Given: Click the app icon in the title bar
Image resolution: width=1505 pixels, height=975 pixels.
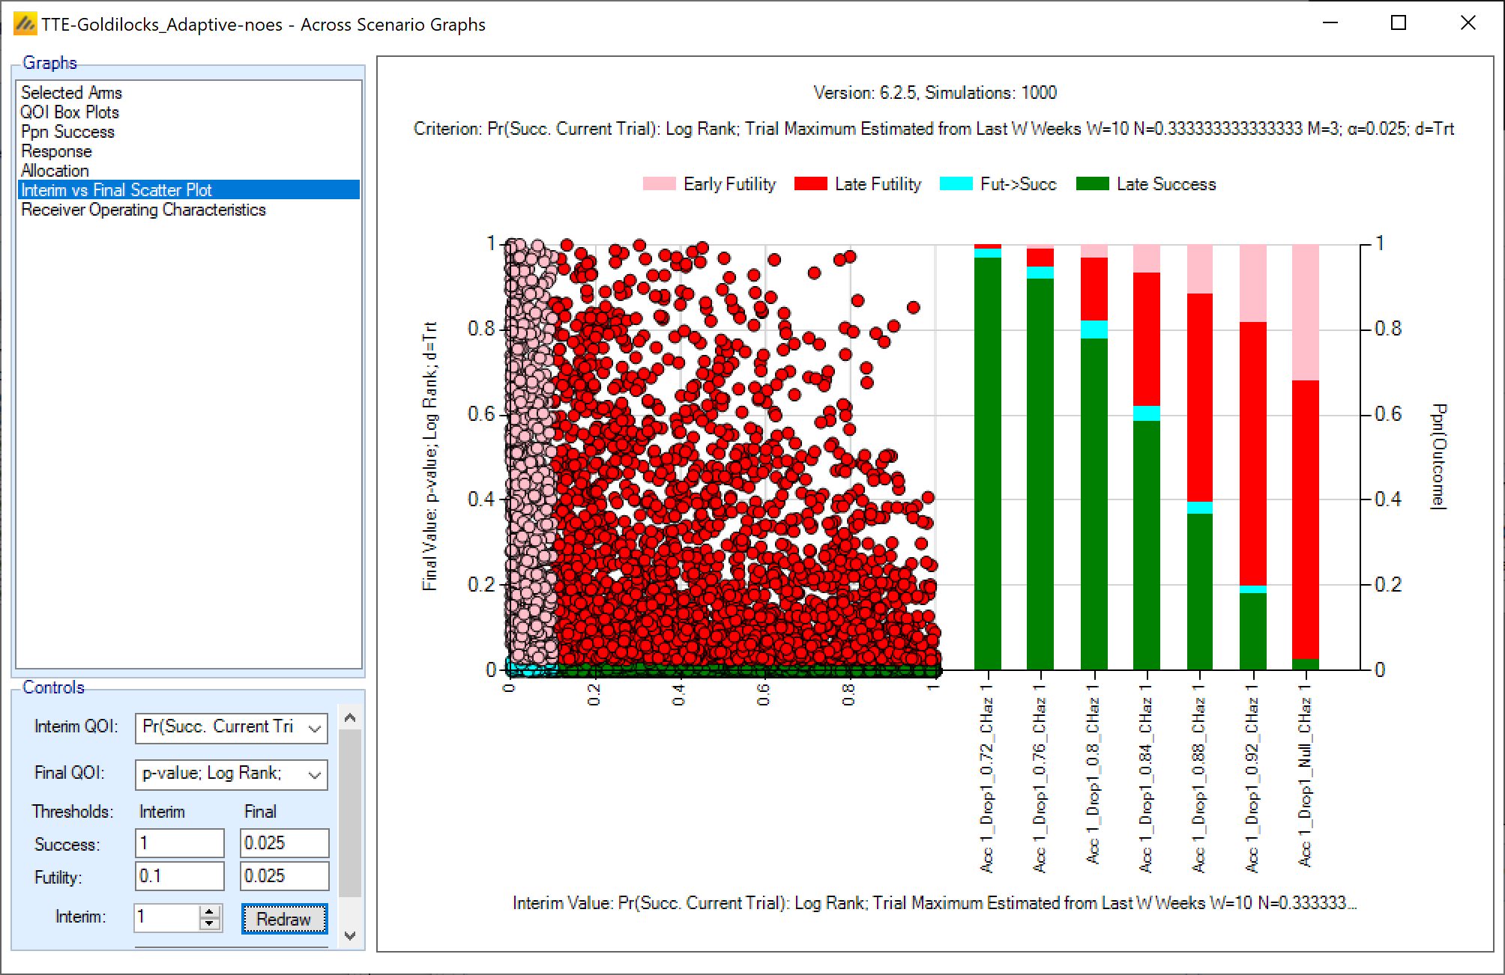Looking at the screenshot, I should (x=25, y=24).
